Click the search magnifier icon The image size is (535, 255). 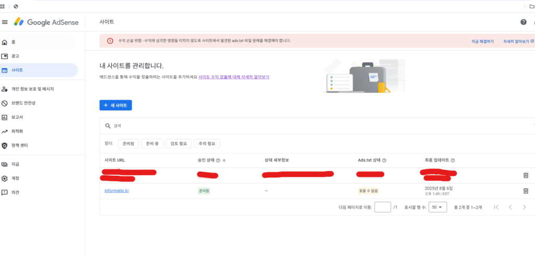click(x=108, y=126)
